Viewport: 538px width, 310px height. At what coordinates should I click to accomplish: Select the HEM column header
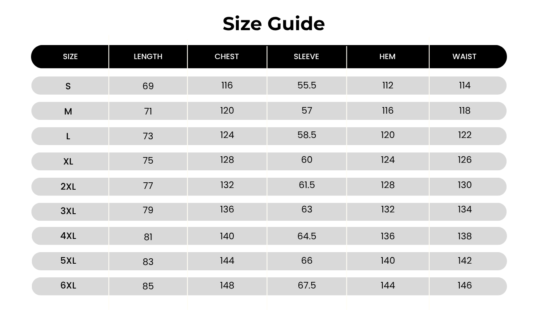tap(387, 57)
